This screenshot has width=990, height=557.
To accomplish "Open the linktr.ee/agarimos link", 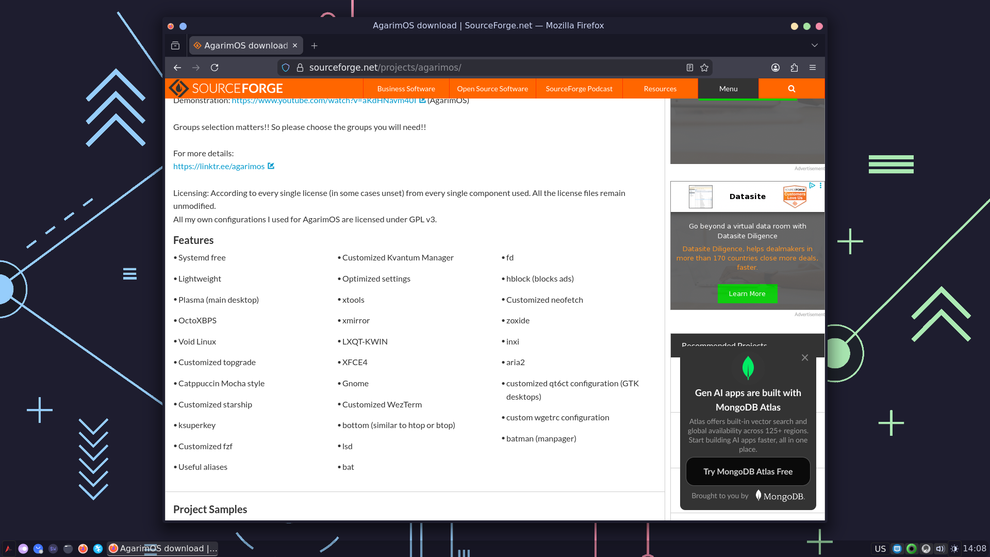I will pos(219,166).
